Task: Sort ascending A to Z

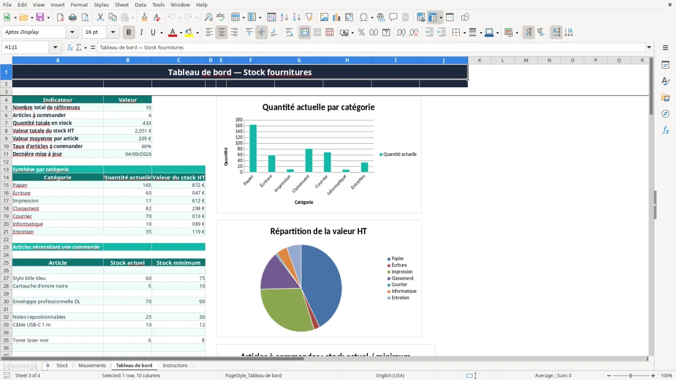Action: 284,17
